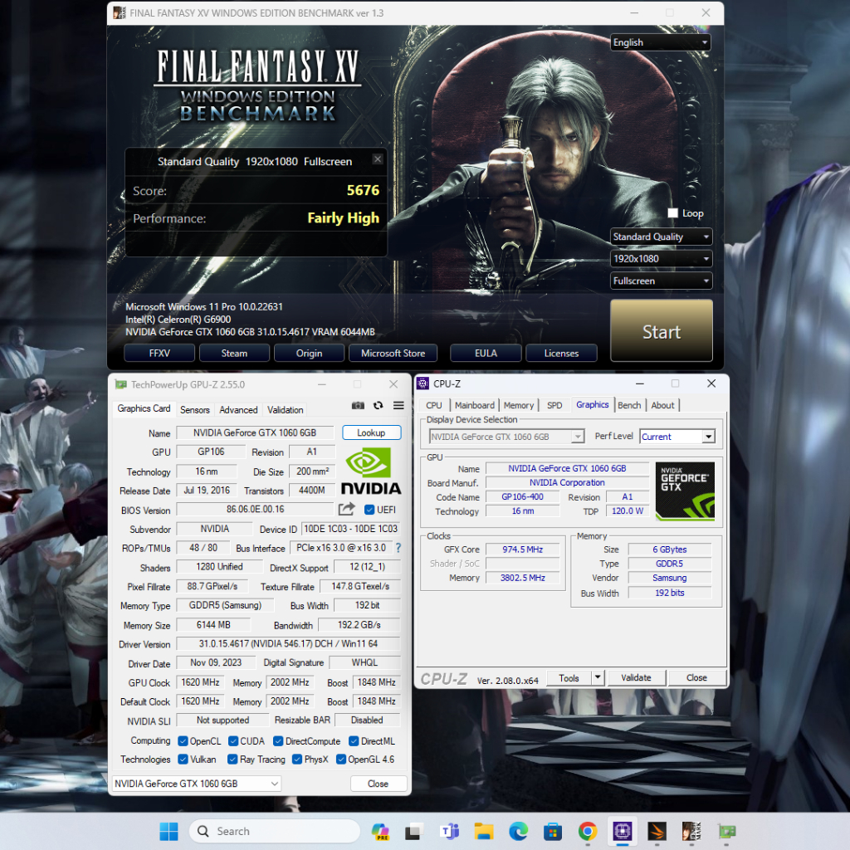This screenshot has width=850, height=850.
Task: Click the BIOS export share icon
Action: coord(347,510)
